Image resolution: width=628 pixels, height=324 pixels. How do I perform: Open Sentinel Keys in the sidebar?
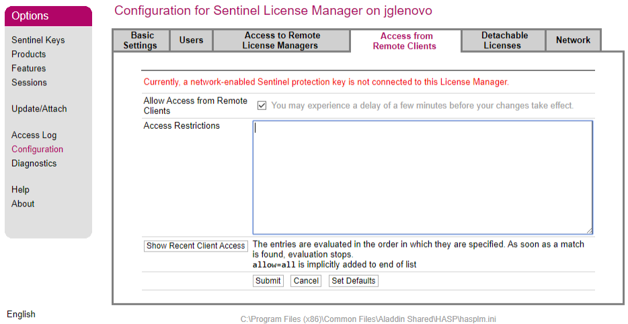[x=38, y=40]
